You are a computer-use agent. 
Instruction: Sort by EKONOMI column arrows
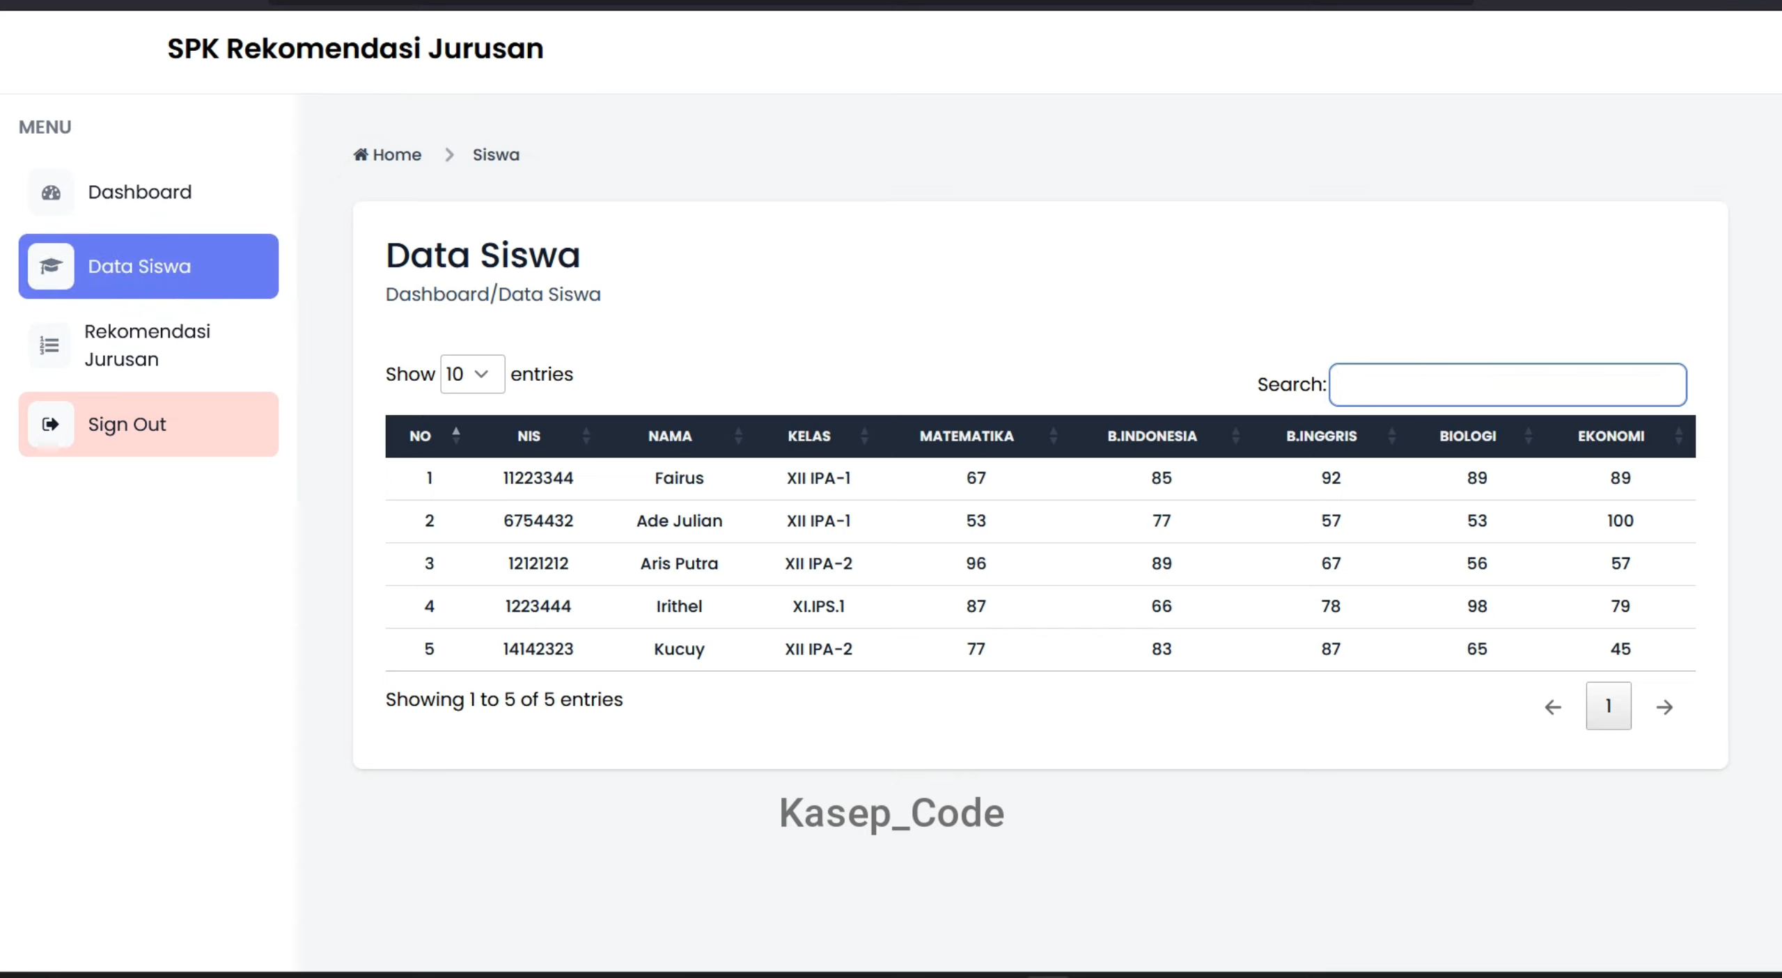click(x=1678, y=436)
